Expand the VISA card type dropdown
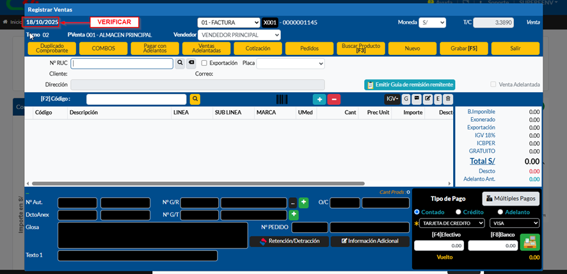The height and width of the screenshot is (274, 567). [x=514, y=223]
